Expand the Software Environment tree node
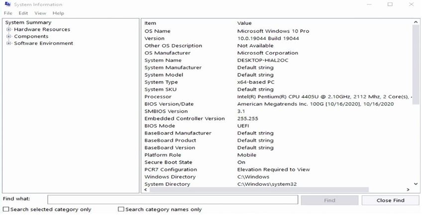 pos(9,43)
